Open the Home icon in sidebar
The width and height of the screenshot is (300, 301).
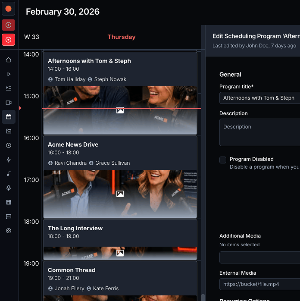pyautogui.click(x=9, y=60)
